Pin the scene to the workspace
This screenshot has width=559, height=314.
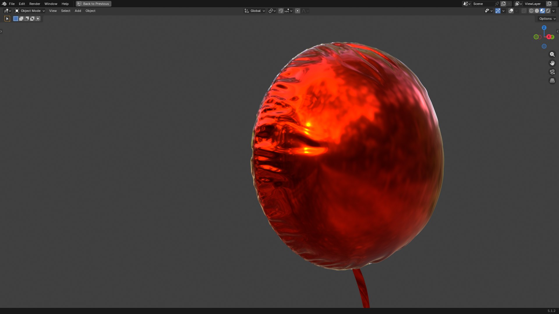[497, 4]
